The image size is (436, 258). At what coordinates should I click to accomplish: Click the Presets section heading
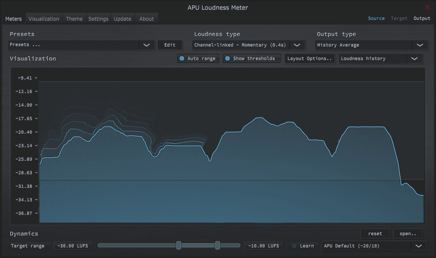point(22,34)
